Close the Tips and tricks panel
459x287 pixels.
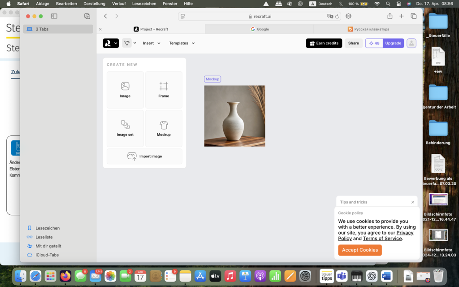412,202
